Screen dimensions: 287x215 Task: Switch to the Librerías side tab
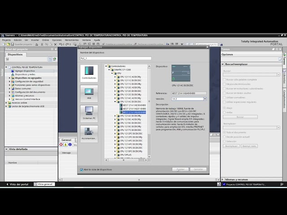click(284, 77)
